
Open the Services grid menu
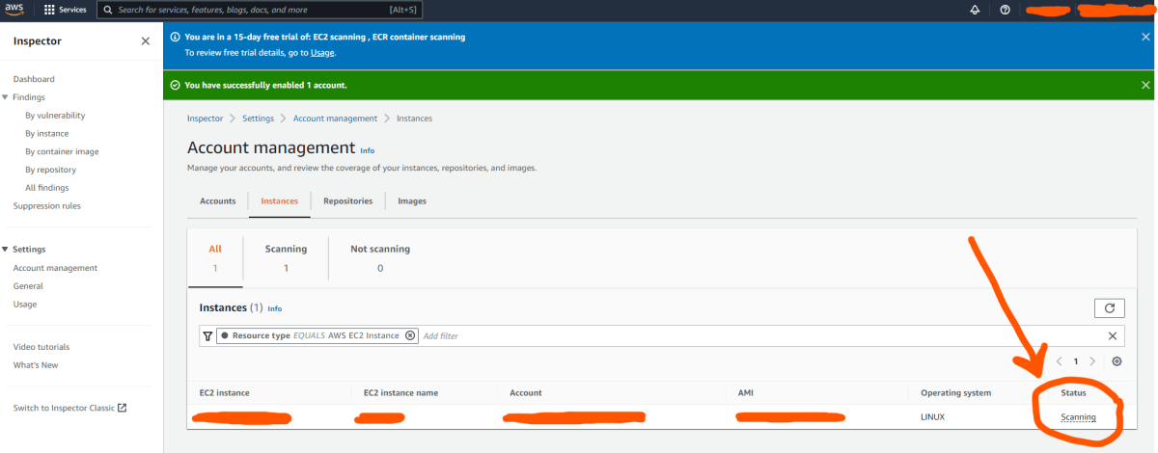tap(66, 10)
